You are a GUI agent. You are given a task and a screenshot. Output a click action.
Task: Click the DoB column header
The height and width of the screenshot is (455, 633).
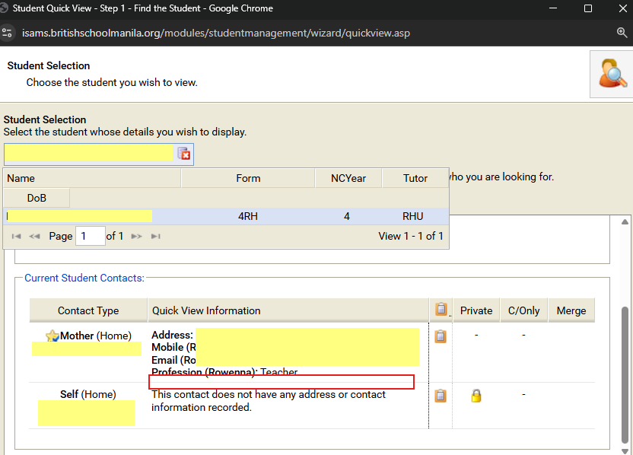click(x=37, y=198)
